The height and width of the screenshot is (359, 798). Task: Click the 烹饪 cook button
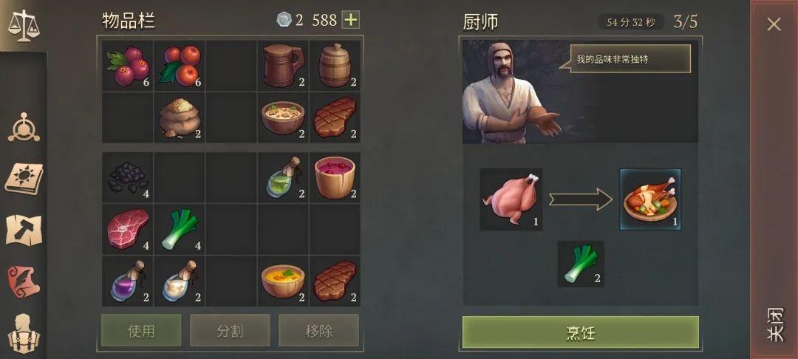coord(580,332)
